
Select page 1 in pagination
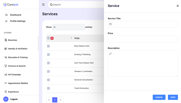(55, 100)
